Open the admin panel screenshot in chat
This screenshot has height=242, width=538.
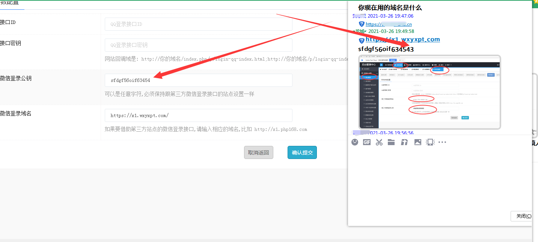(429, 92)
